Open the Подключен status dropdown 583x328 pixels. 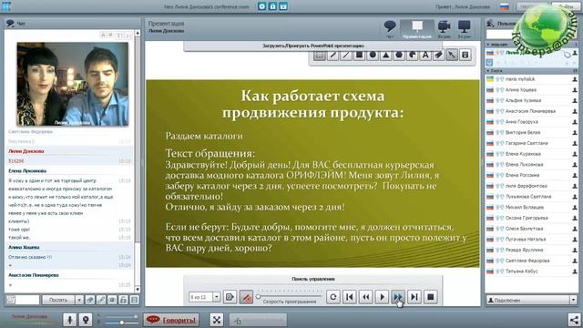point(573,300)
